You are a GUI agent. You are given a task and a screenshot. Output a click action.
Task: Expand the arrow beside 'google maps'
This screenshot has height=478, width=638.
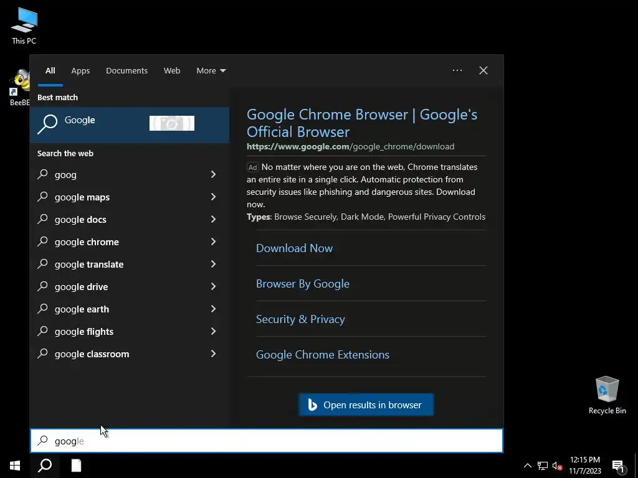click(213, 197)
